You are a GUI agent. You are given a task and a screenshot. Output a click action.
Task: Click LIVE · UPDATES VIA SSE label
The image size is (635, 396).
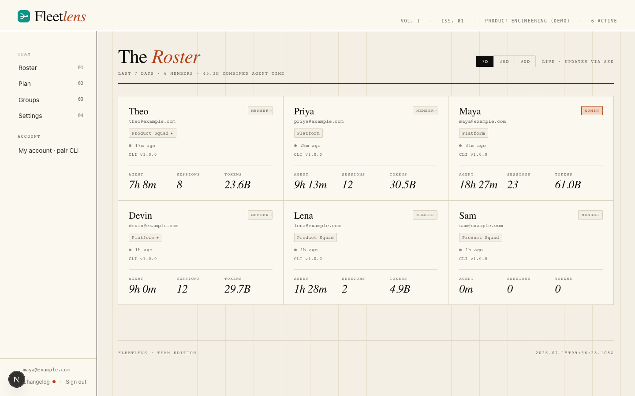(578, 62)
